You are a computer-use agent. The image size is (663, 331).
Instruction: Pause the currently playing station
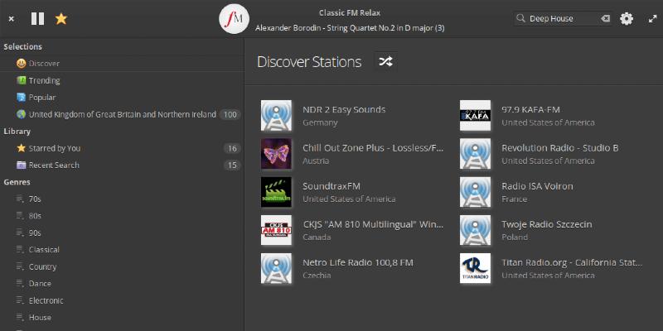coord(37,18)
